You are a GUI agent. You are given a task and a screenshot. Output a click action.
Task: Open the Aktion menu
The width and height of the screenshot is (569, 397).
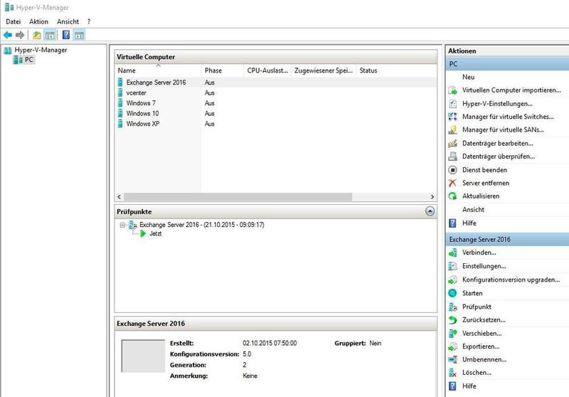coord(39,22)
